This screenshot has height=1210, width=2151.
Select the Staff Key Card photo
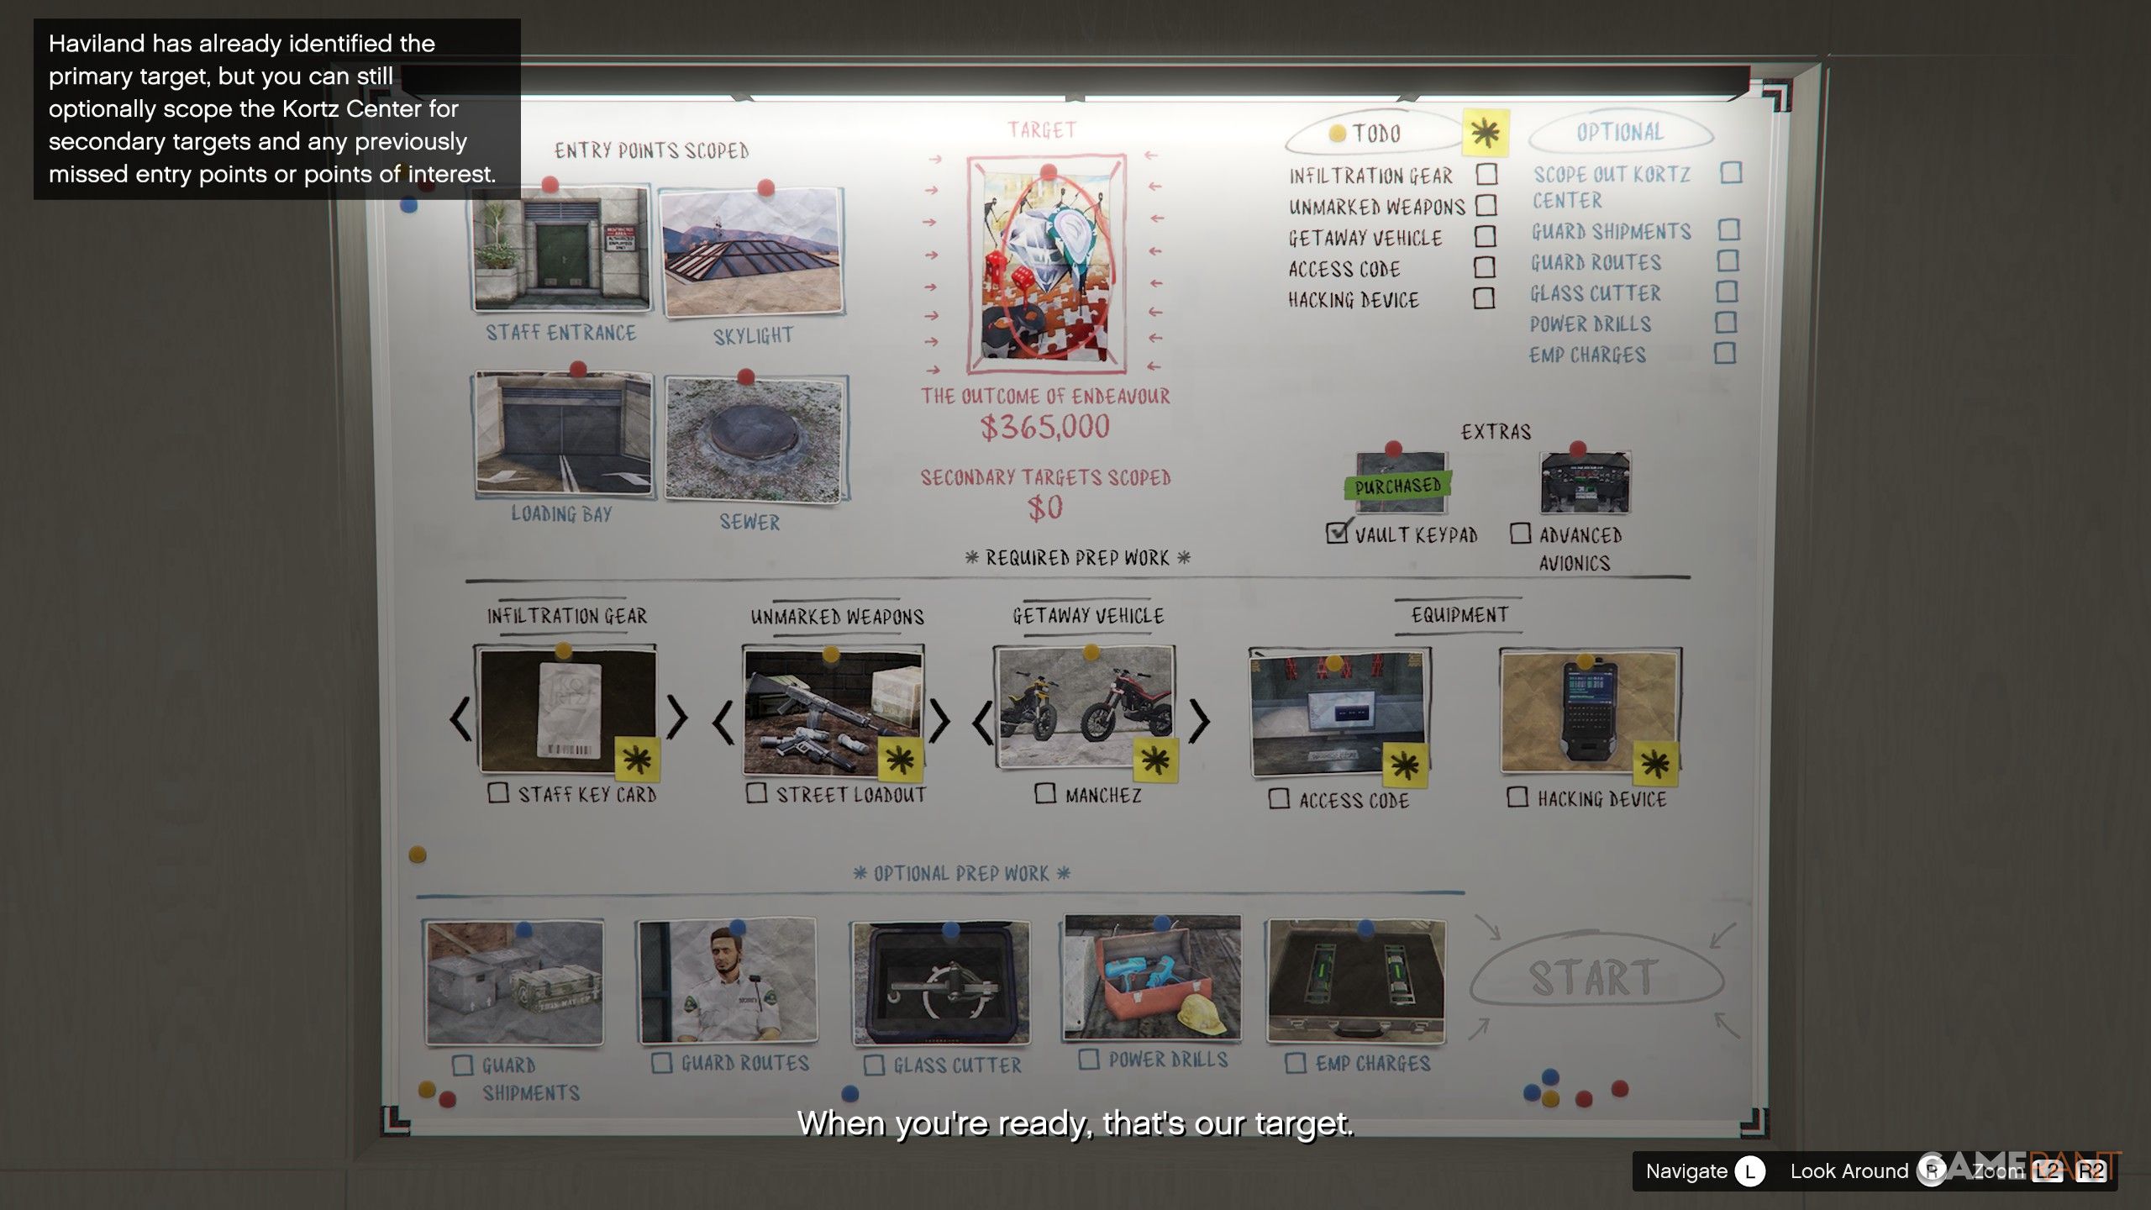coord(567,710)
